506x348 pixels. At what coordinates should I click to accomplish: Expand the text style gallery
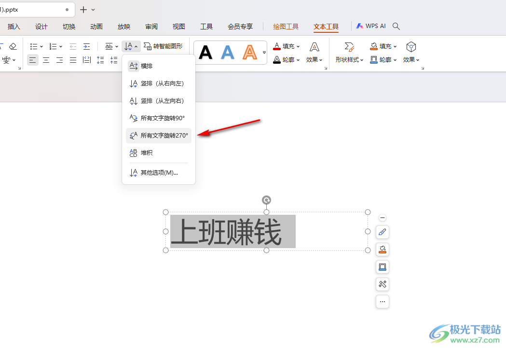[x=264, y=52]
